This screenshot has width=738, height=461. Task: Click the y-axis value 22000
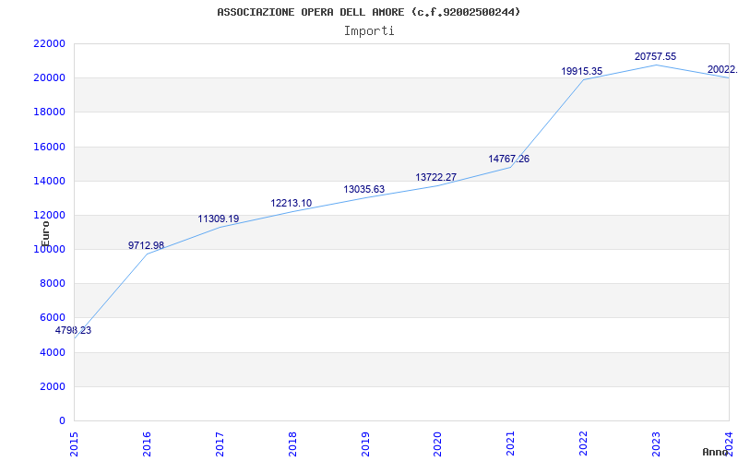[49, 43]
